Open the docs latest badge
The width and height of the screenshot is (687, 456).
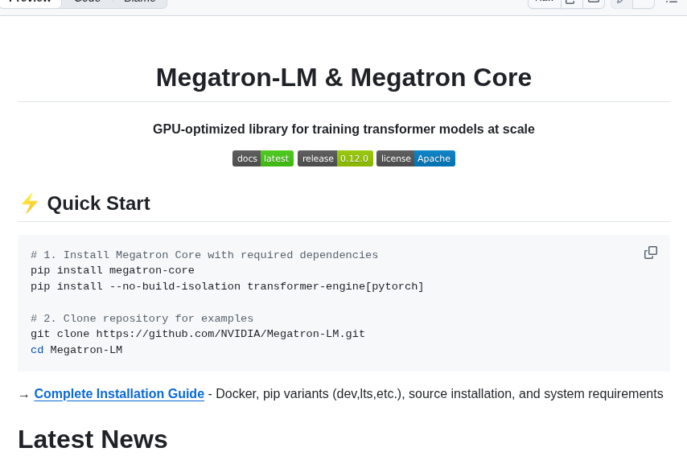[x=263, y=158]
